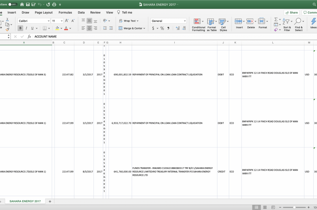The width and height of the screenshot is (317, 210).
Task: Click the AutoSum sigma icon
Action: point(276,20)
